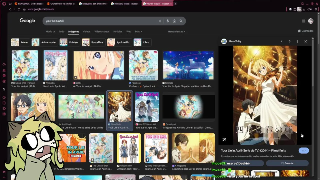Open workspaces icon beside the Opera logo
The image size is (320, 180).
coord(10,4)
